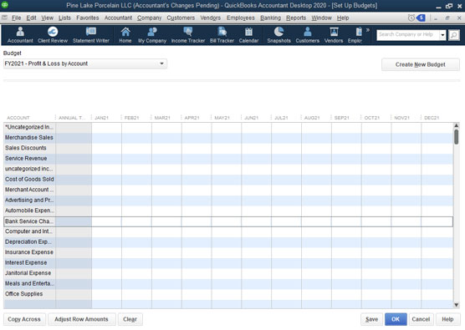Open the Vendors menu
The image size is (465, 330).
pos(210,18)
